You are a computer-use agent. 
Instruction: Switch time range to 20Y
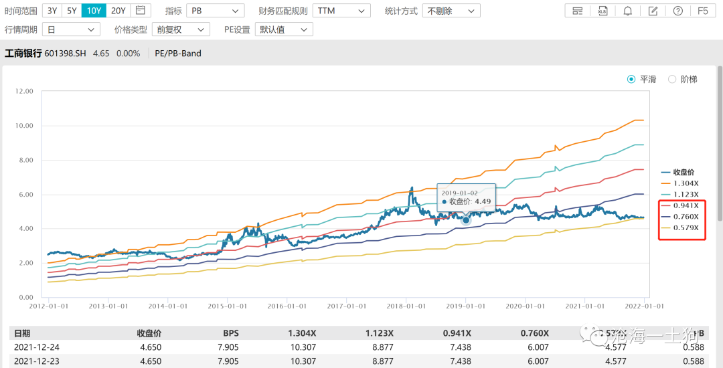coord(118,10)
